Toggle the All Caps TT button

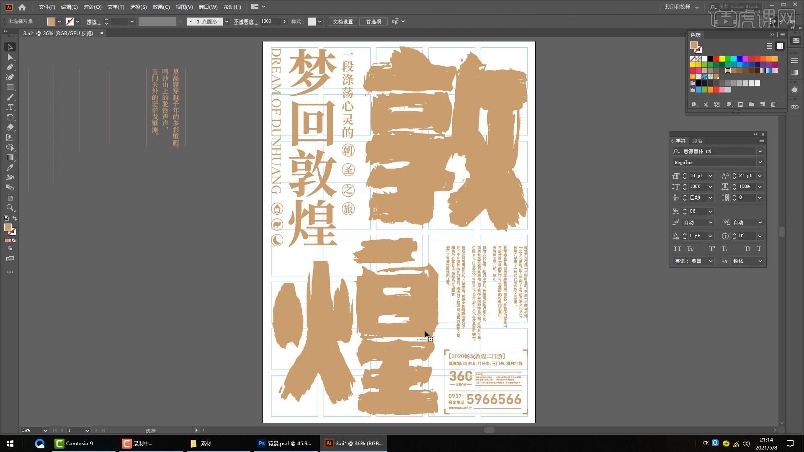[x=677, y=249]
